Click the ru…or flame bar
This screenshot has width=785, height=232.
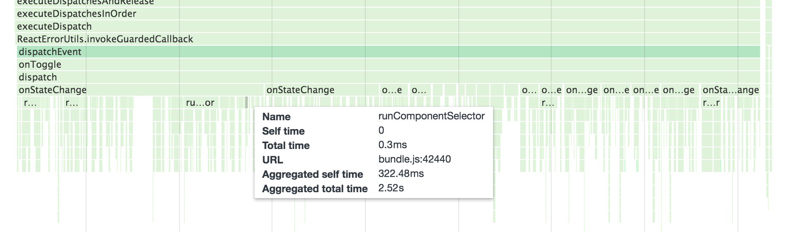[200, 103]
